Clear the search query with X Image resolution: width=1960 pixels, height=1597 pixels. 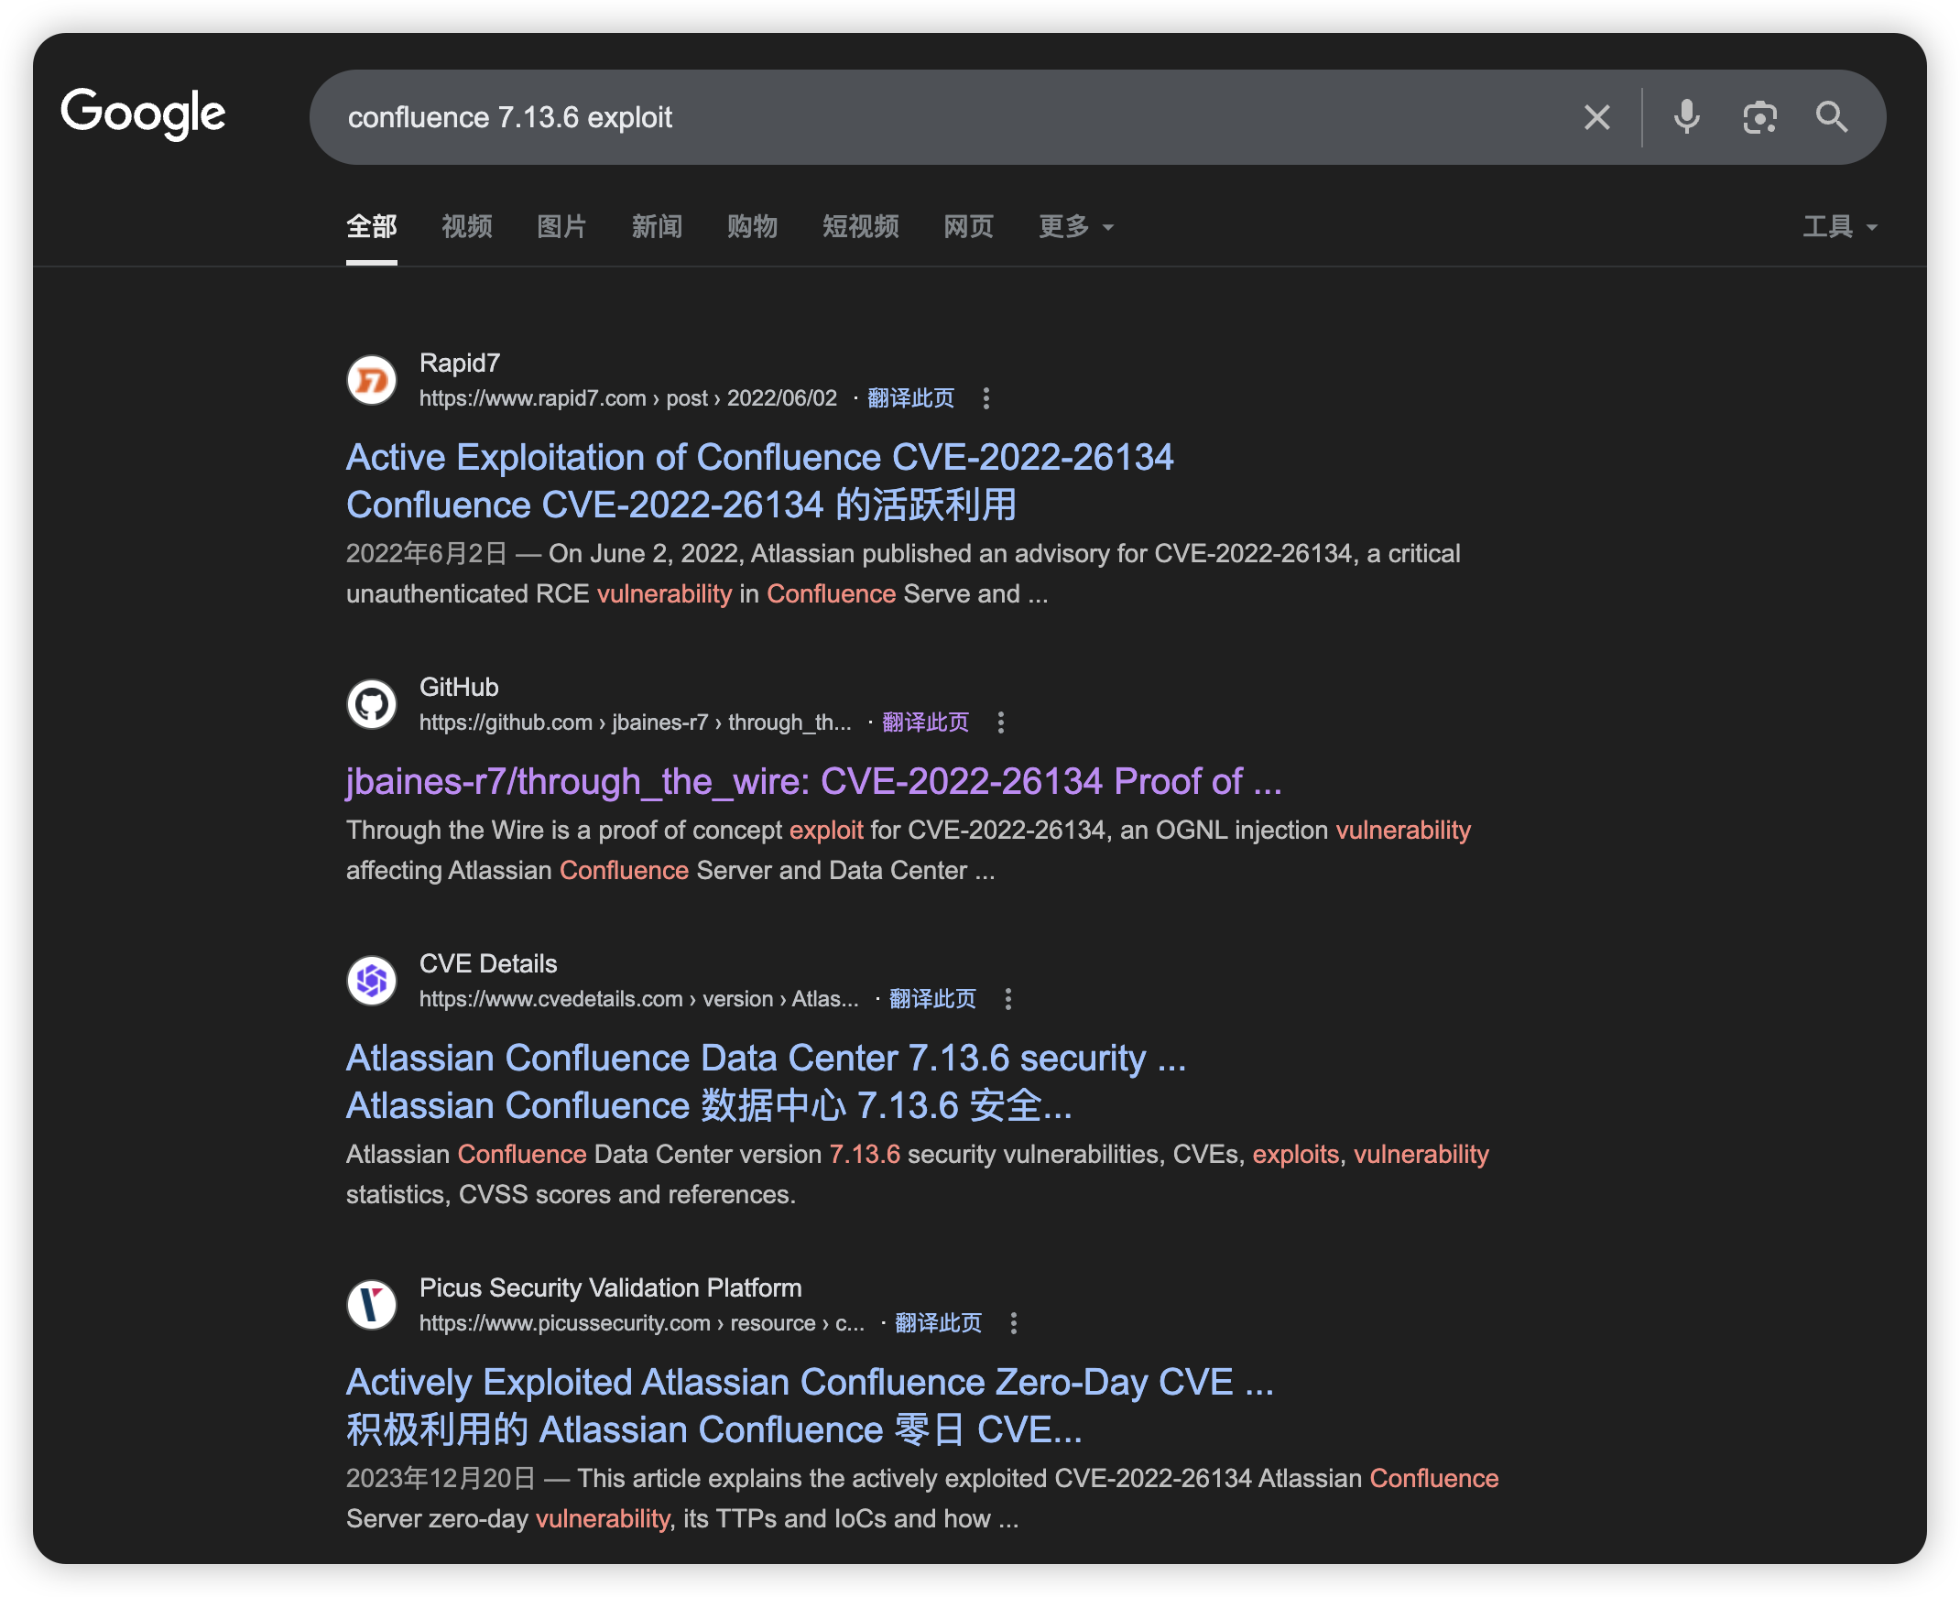pos(1597,118)
